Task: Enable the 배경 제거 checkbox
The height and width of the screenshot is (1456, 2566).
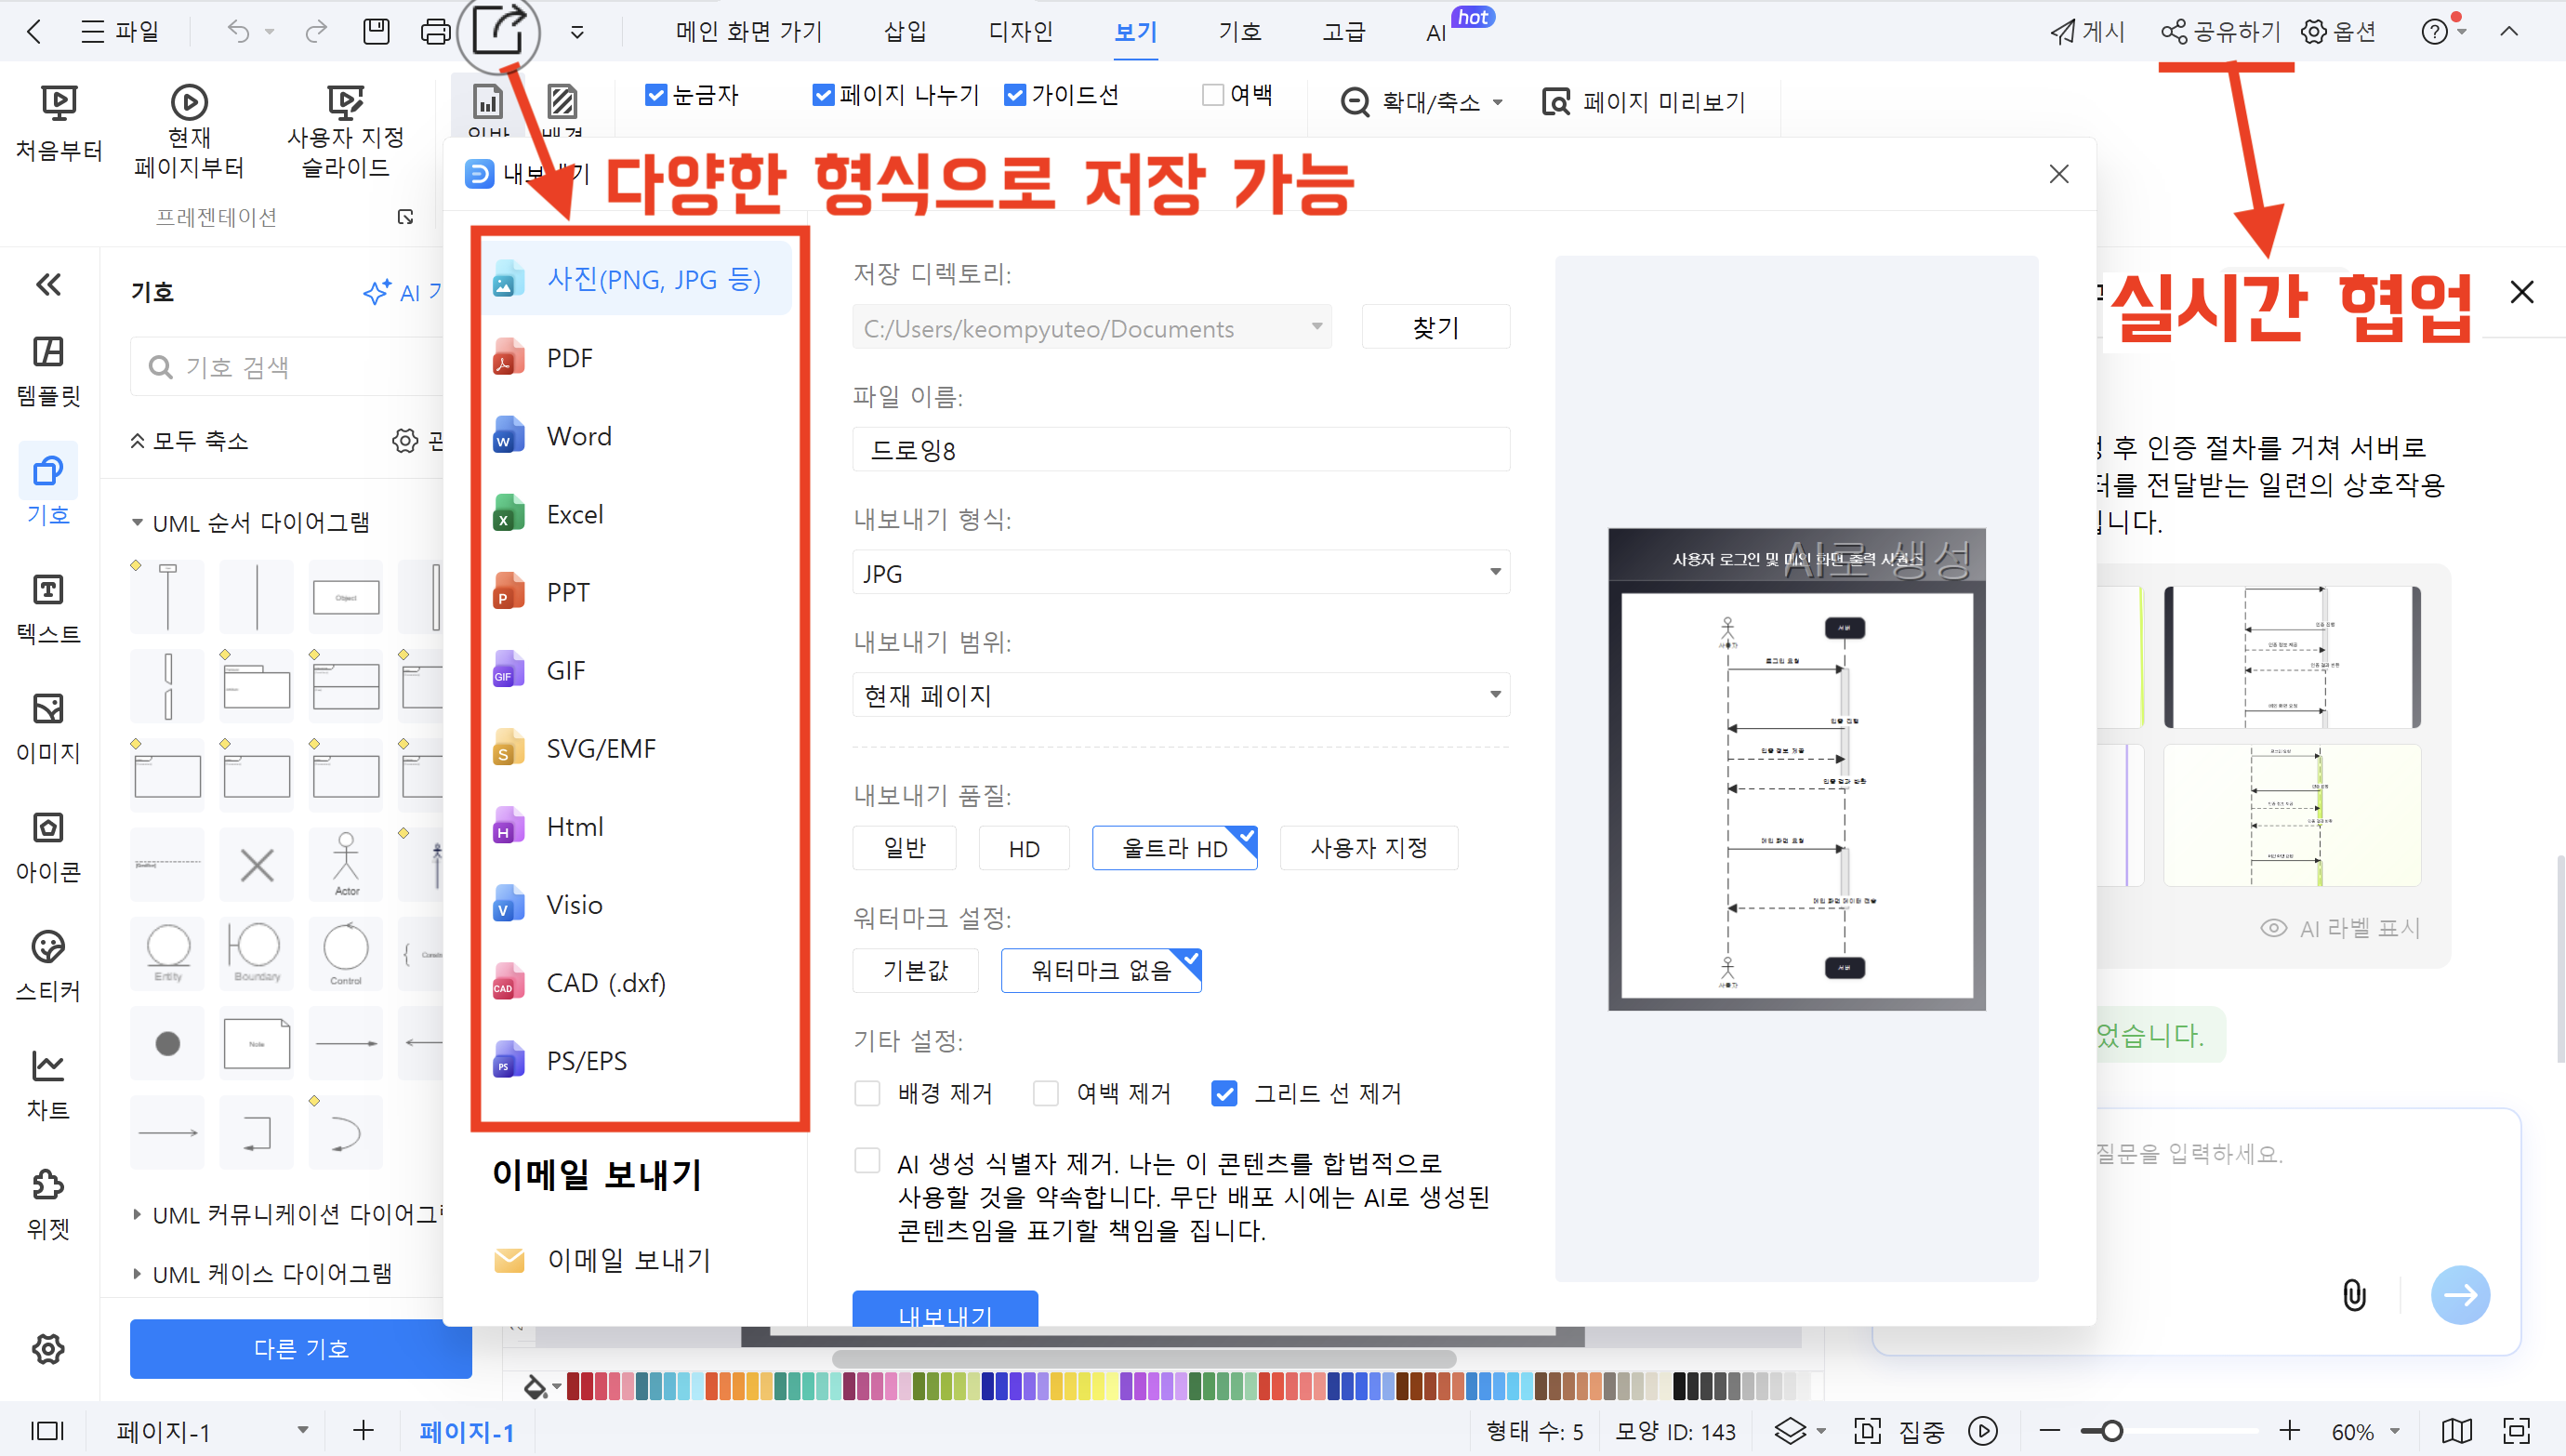Action: coord(867,1093)
